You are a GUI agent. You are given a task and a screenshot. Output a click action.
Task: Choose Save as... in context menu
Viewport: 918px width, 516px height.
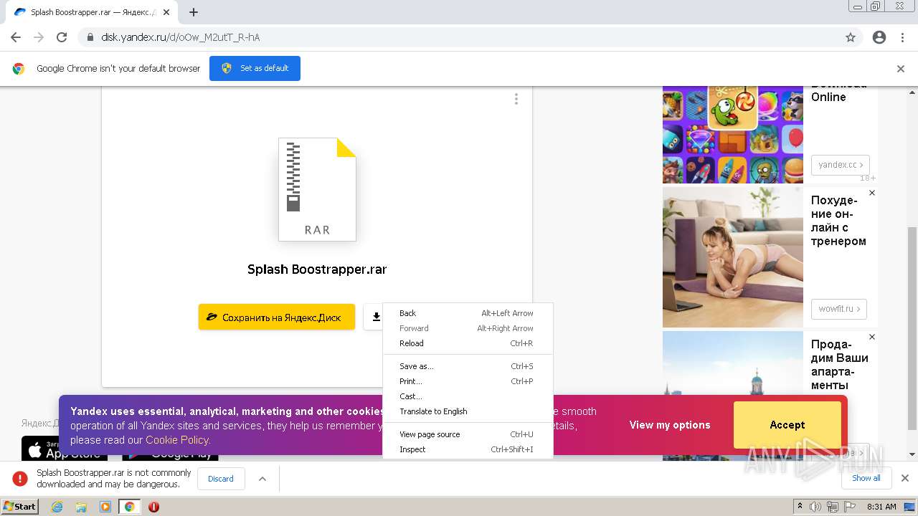click(x=468, y=366)
